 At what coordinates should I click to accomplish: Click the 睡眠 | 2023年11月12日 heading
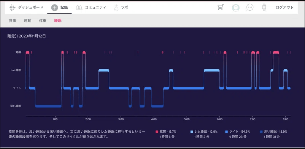pos(27,36)
